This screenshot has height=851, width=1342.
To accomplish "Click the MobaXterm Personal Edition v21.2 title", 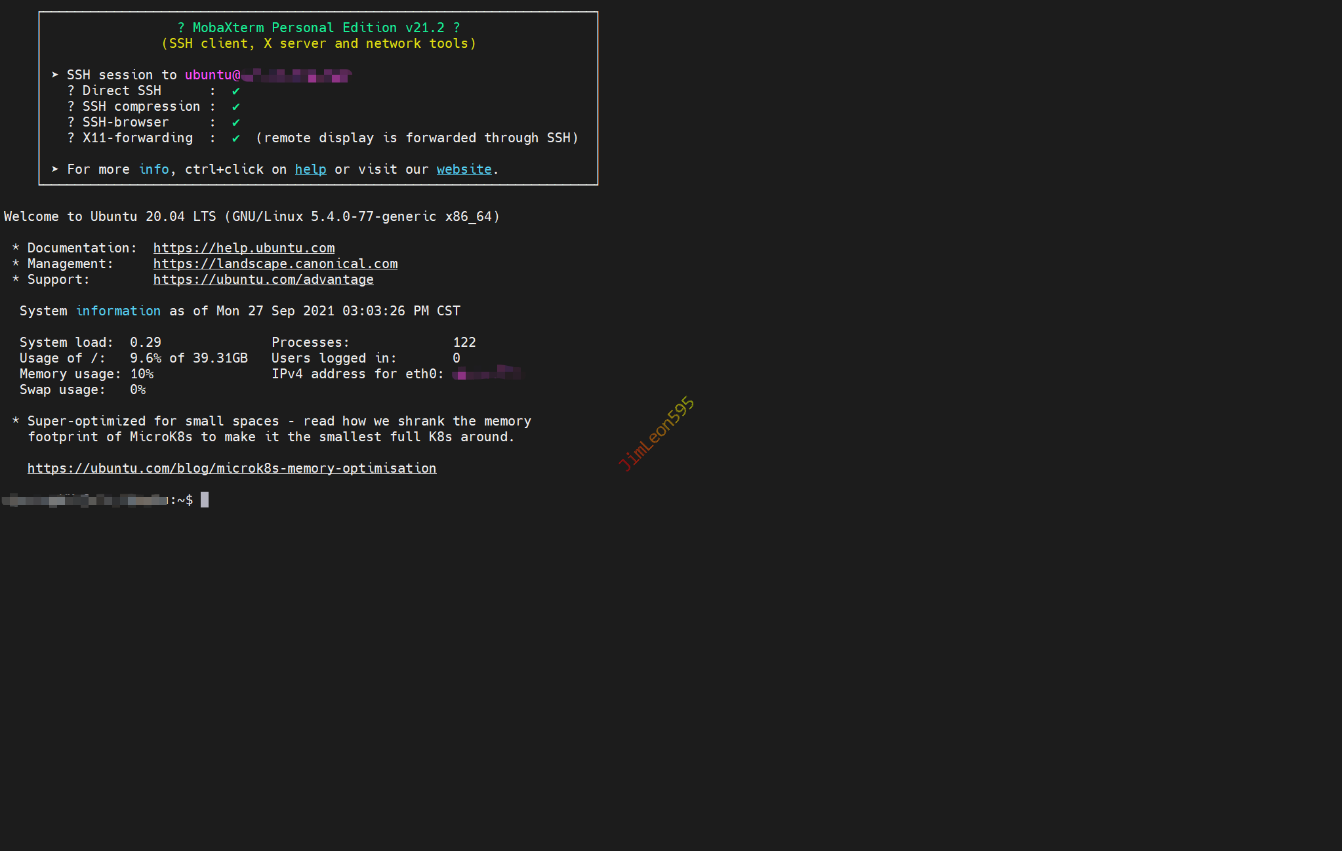I will pos(318,28).
